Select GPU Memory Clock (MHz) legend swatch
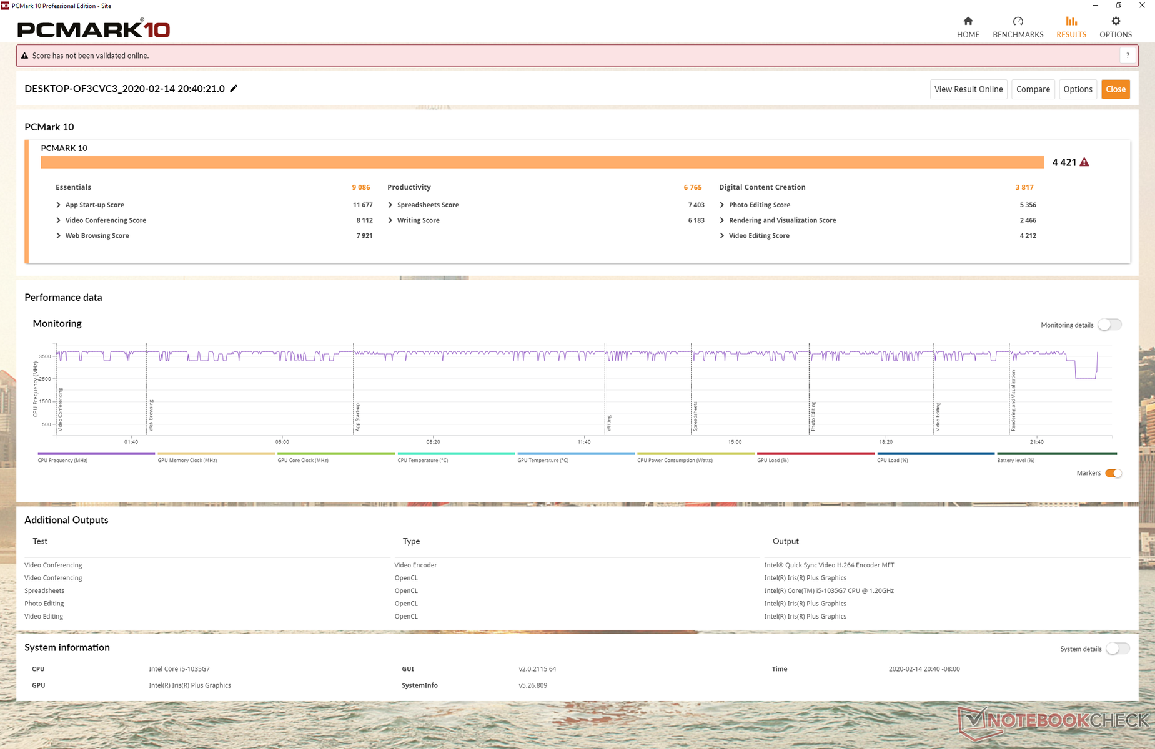The width and height of the screenshot is (1155, 749). [216, 454]
